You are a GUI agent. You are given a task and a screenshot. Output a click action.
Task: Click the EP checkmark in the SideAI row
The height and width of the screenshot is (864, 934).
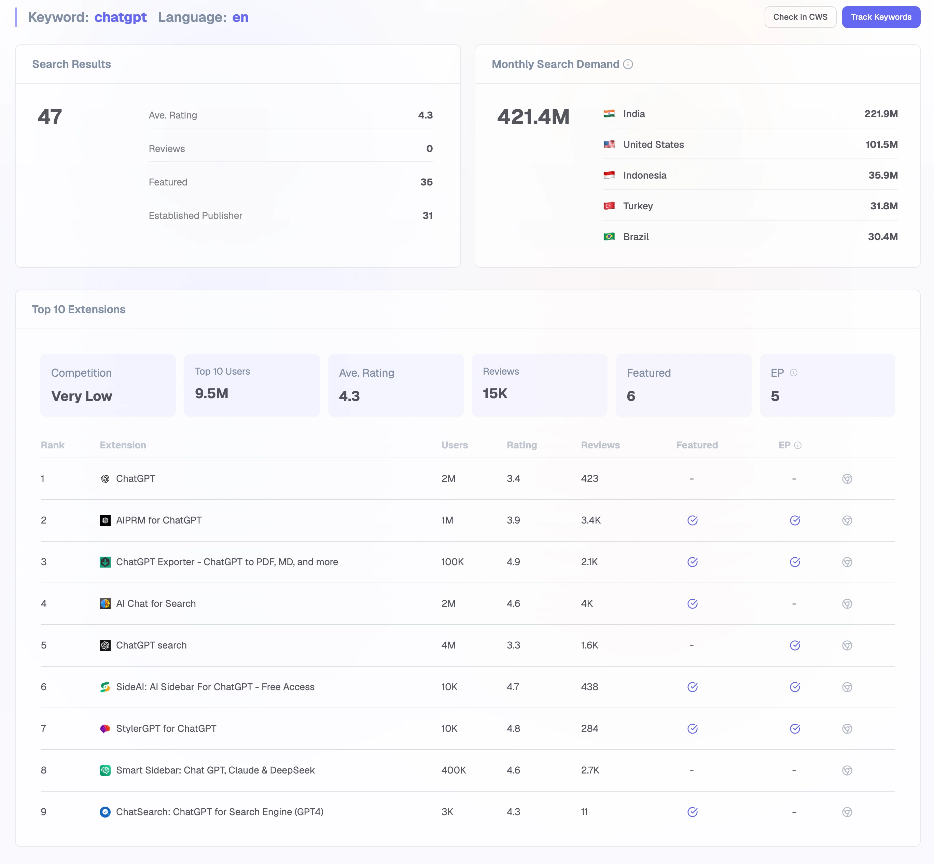point(795,687)
